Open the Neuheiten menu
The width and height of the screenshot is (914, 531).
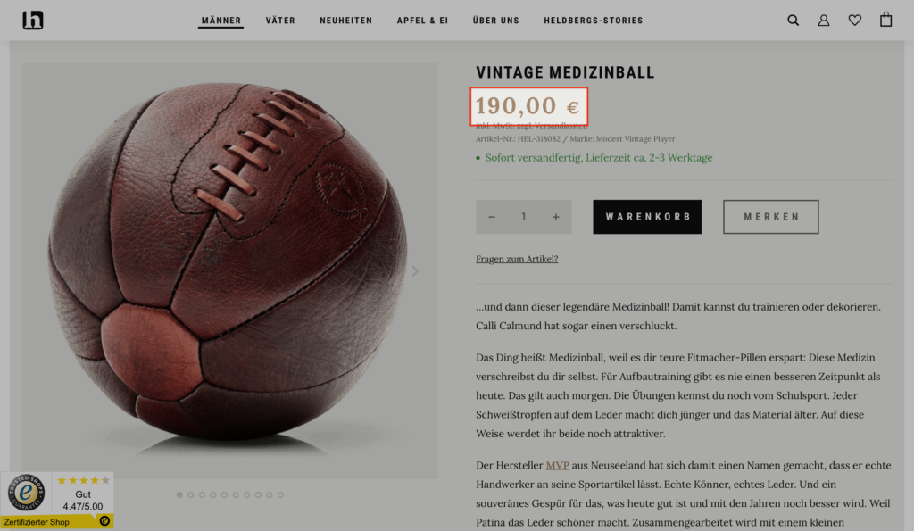pos(346,21)
